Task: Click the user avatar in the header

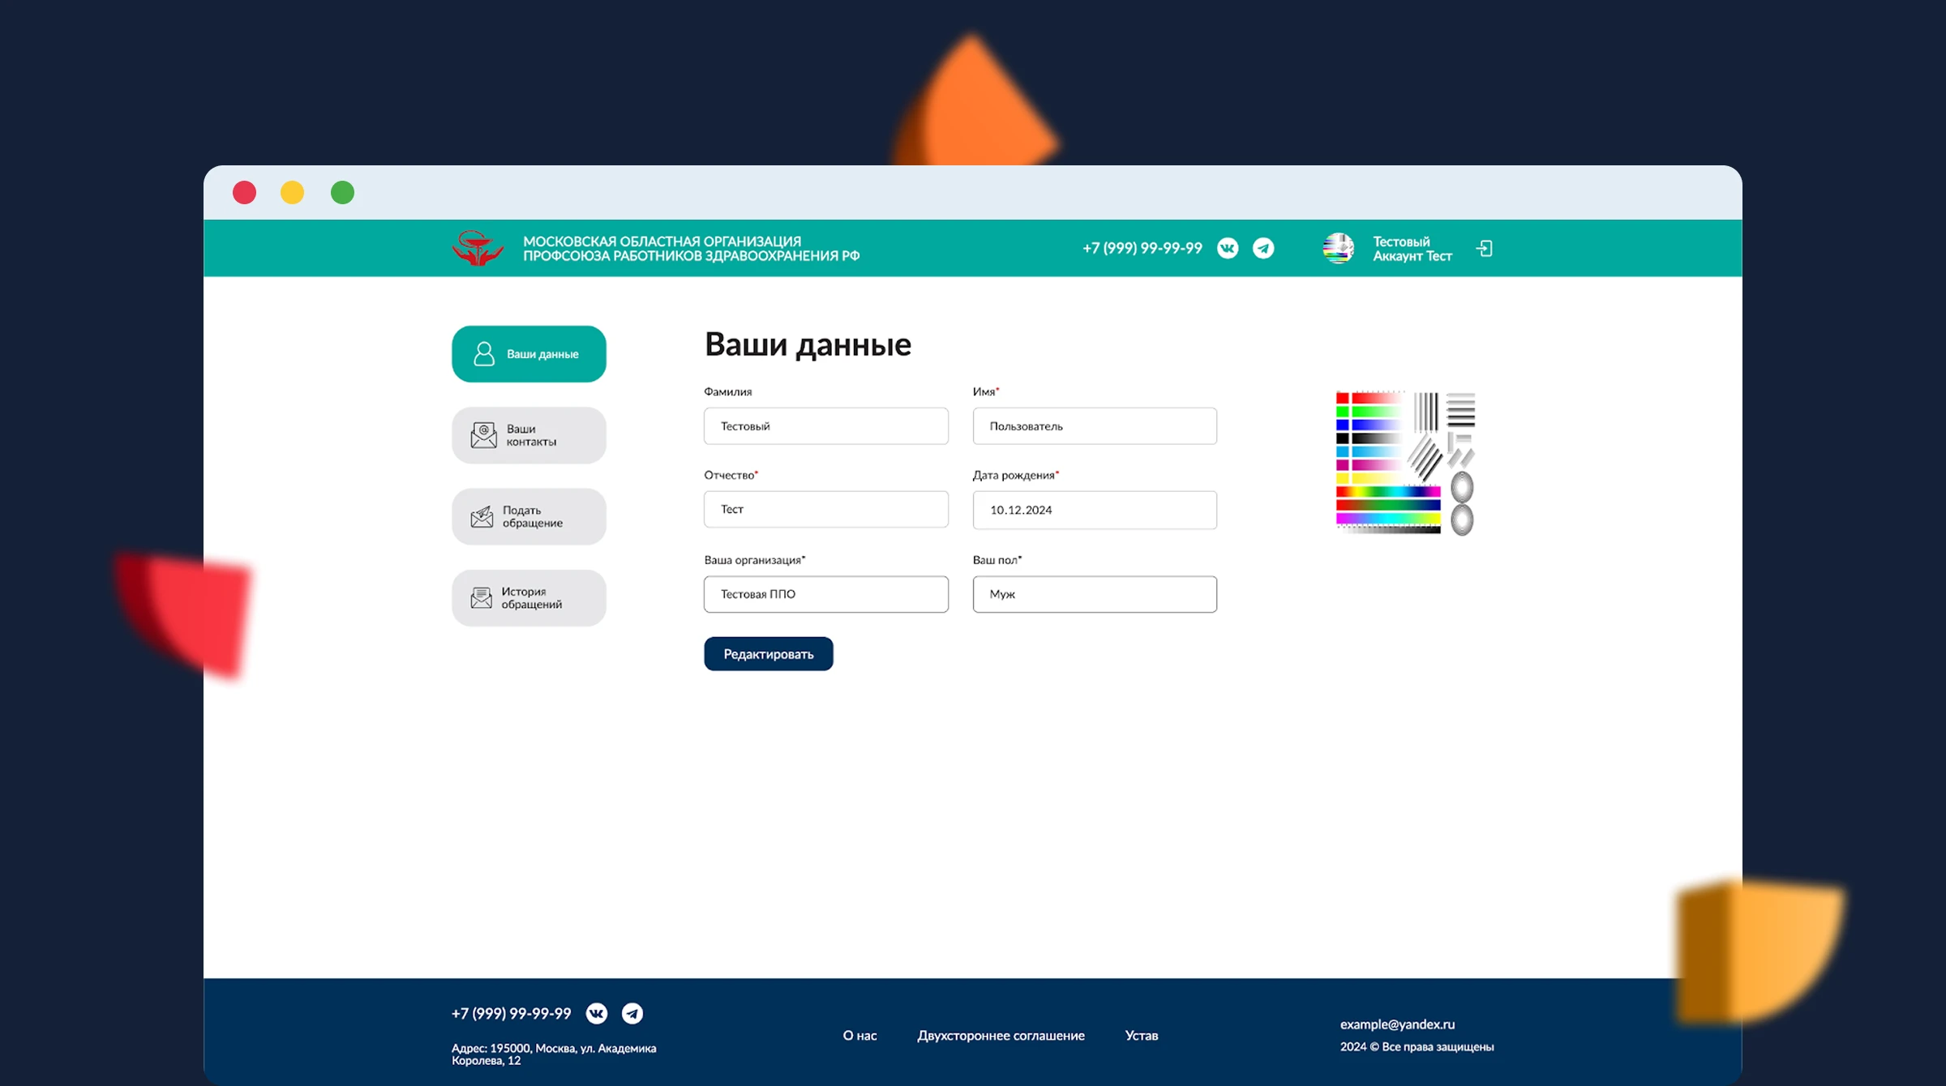Action: 1338,248
